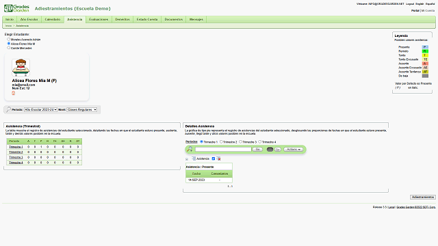Viewport: 438px width, 246px height.
Task: Select student Alicea Flores Mia M
Action: (x=9, y=44)
